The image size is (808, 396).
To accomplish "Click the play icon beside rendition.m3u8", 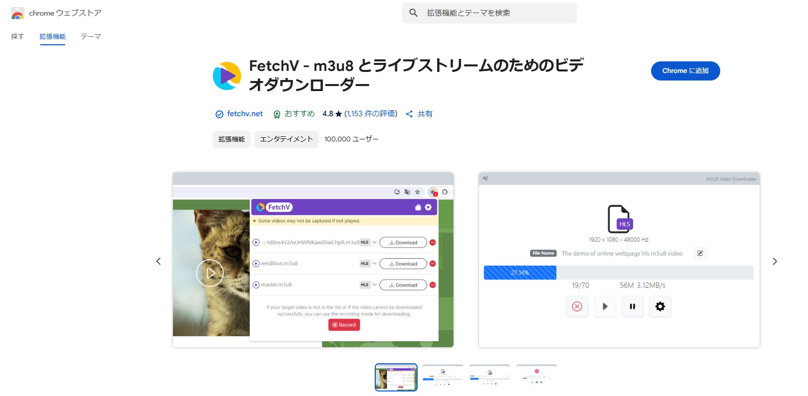I will (256, 264).
